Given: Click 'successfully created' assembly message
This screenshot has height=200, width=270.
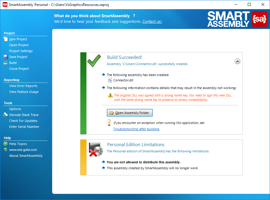Looking at the screenshot, I should pyautogui.click(x=147, y=64).
